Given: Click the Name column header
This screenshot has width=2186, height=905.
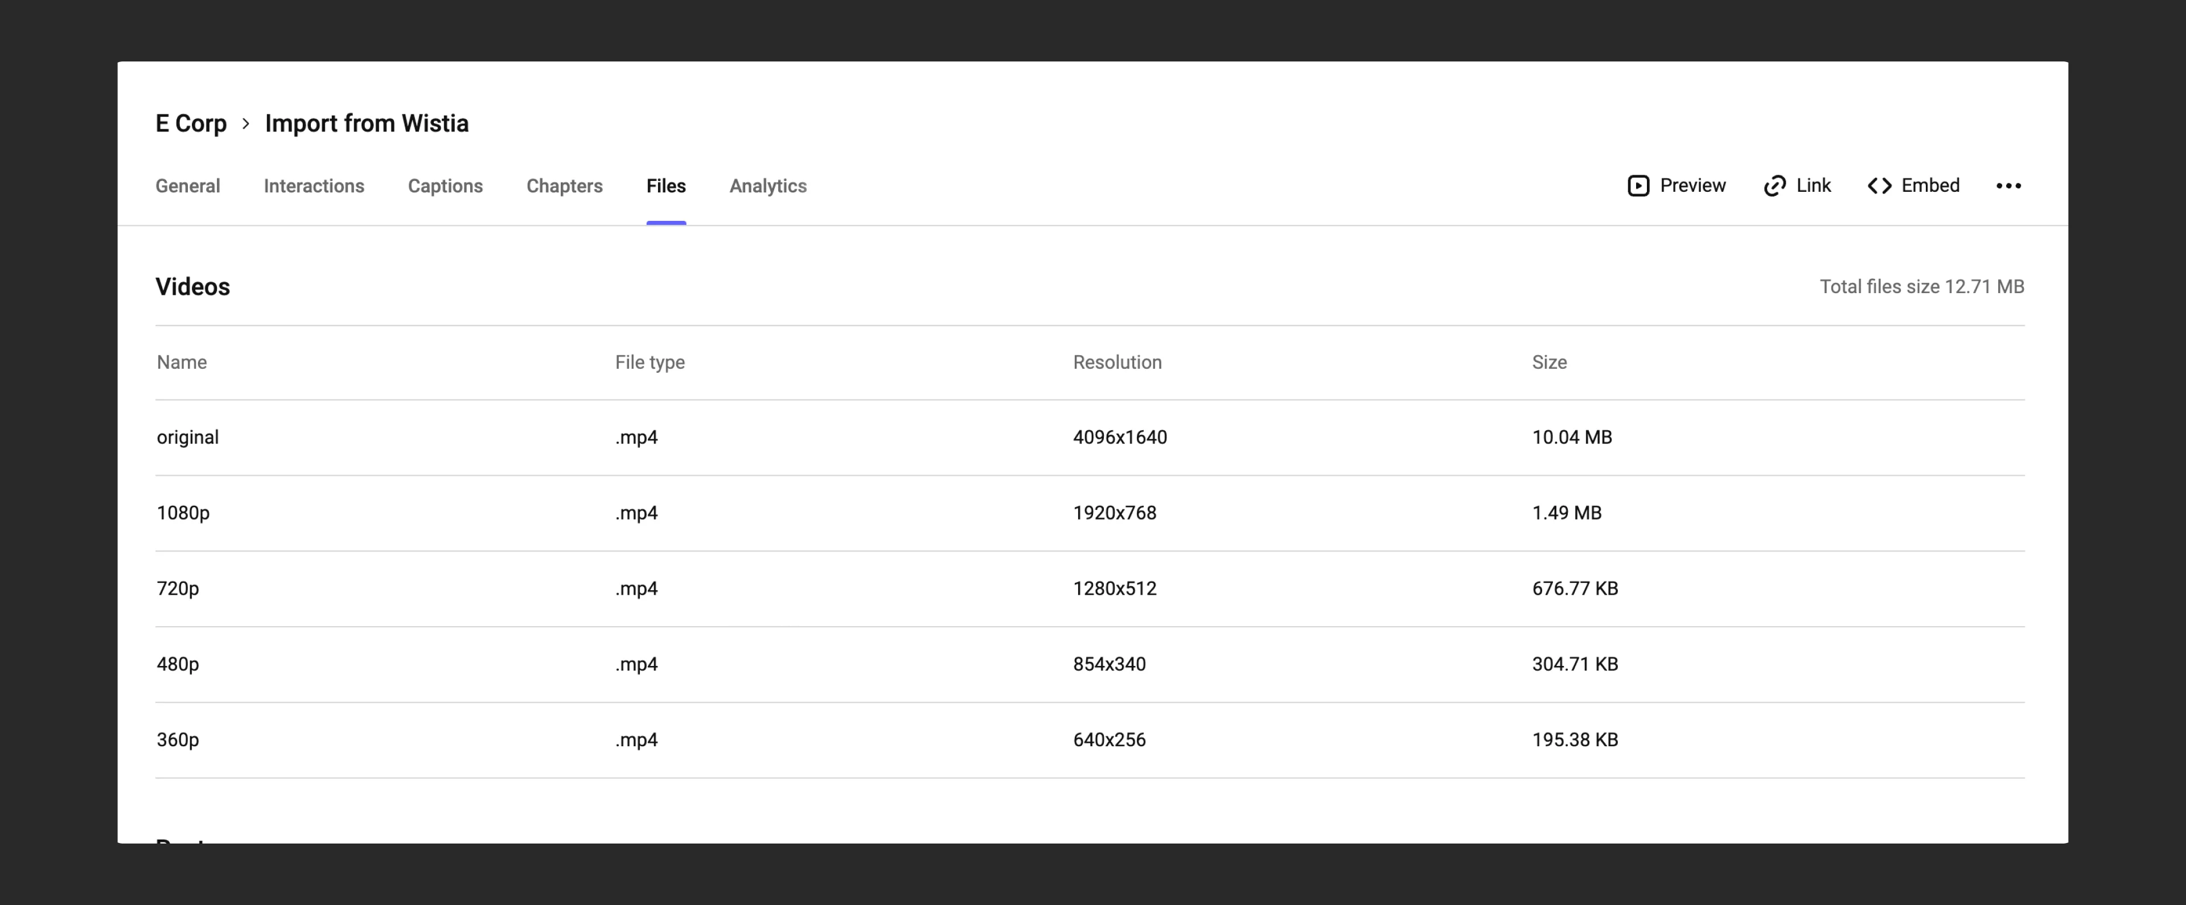Looking at the screenshot, I should (x=182, y=362).
